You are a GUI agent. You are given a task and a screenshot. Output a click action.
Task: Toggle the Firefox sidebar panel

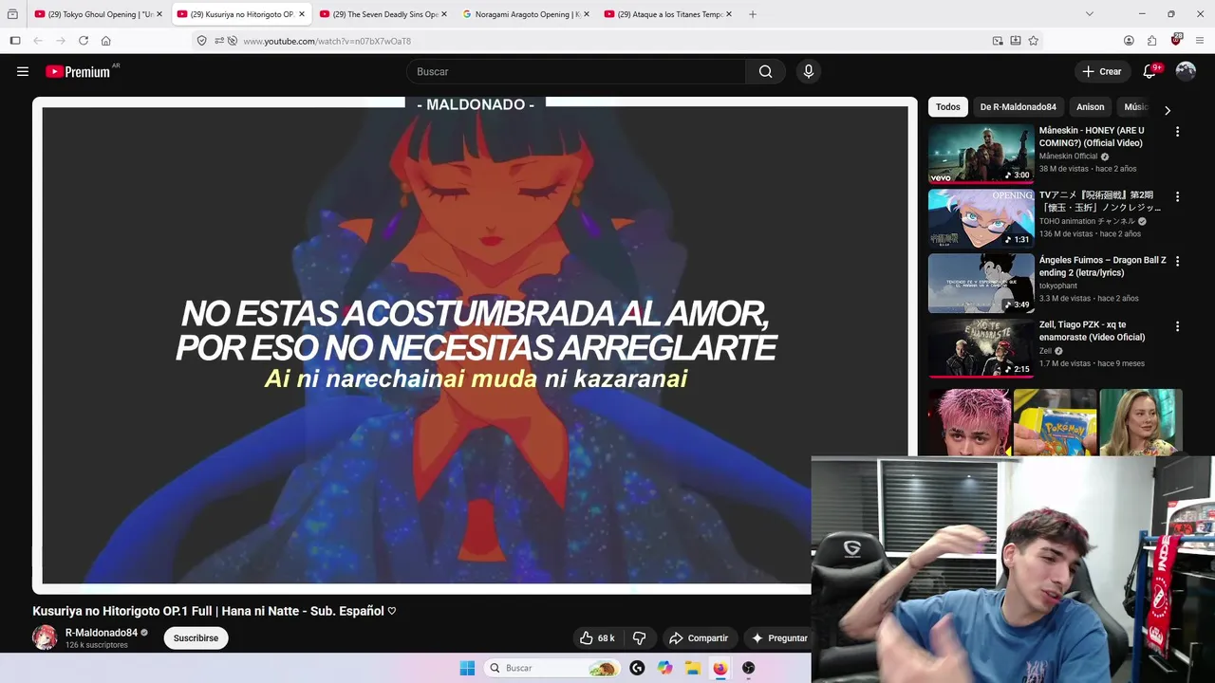tap(14, 41)
